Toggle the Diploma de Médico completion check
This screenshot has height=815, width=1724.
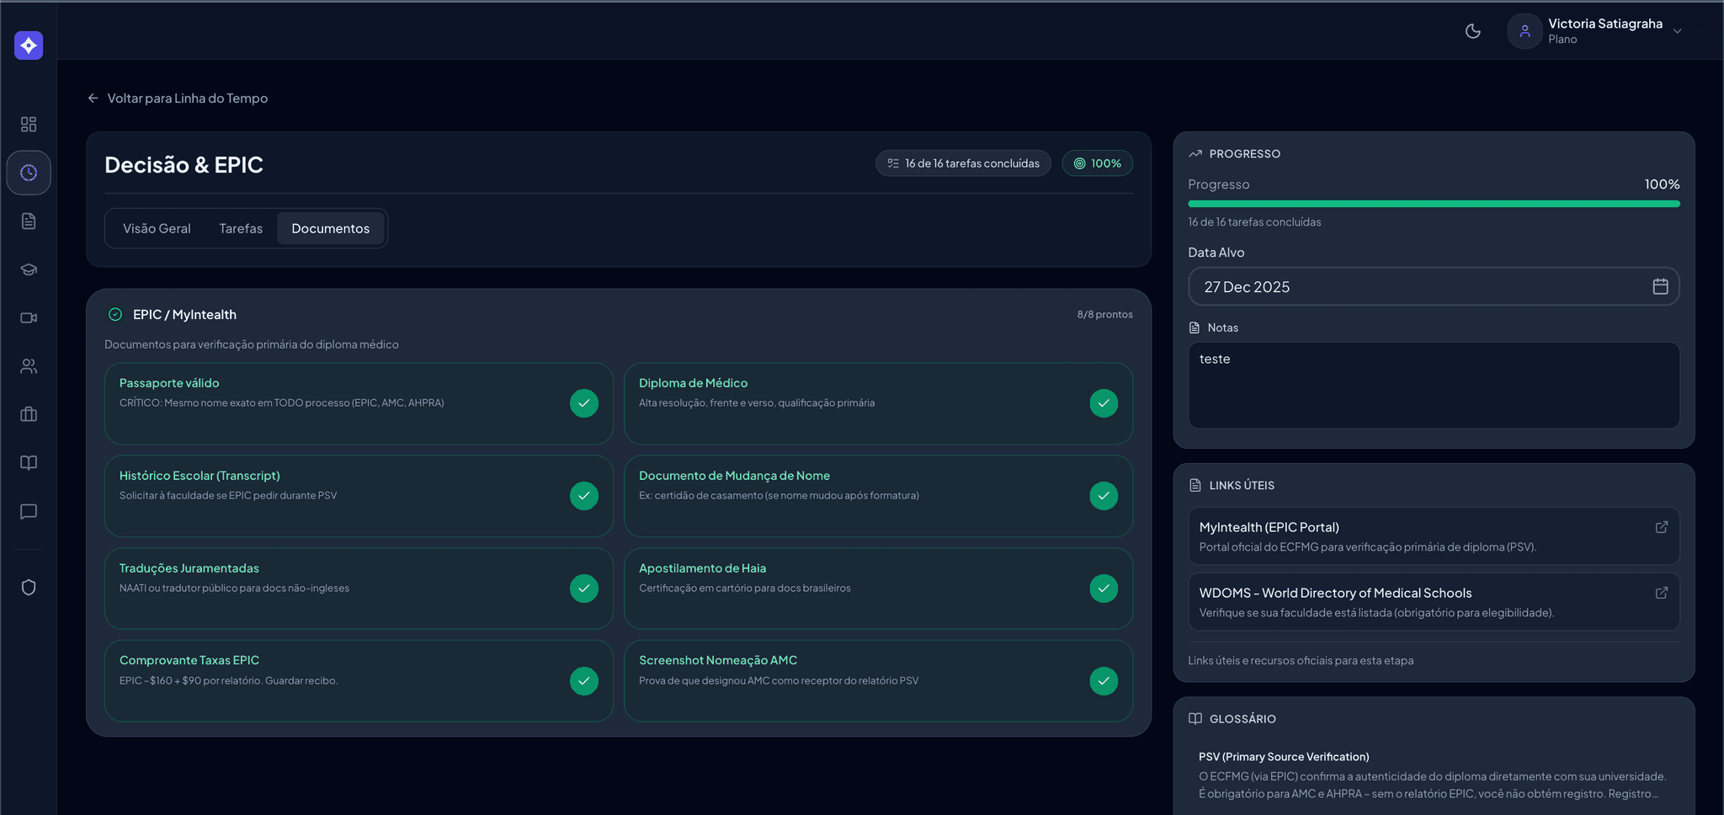click(1104, 403)
